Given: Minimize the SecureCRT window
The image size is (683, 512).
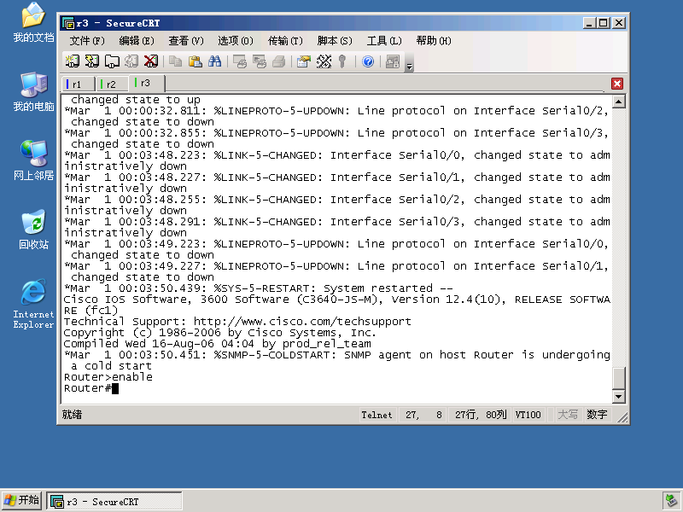Looking at the screenshot, I should click(x=589, y=23).
